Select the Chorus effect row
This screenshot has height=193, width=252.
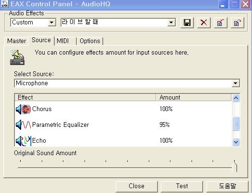point(123,109)
